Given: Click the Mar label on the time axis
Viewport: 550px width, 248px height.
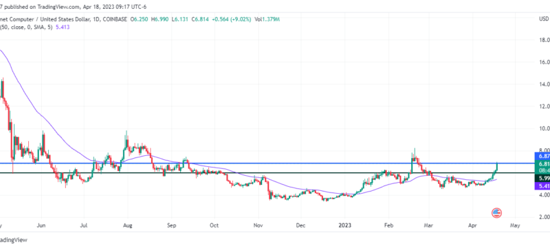Looking at the screenshot, I should click(x=428, y=225).
